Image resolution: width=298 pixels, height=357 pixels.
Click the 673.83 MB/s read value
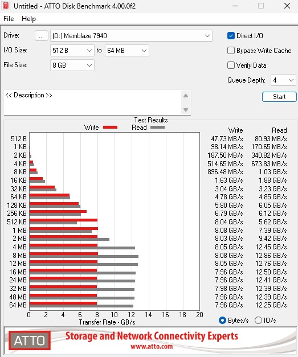269,164
